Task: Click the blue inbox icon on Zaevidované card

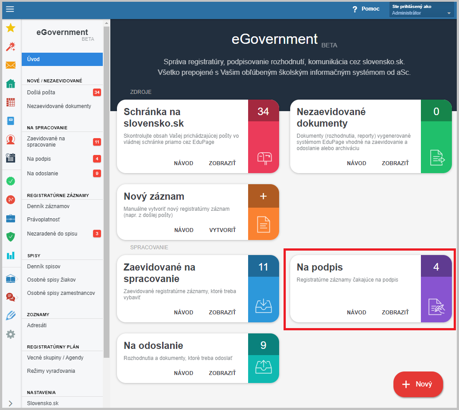Action: (x=264, y=306)
